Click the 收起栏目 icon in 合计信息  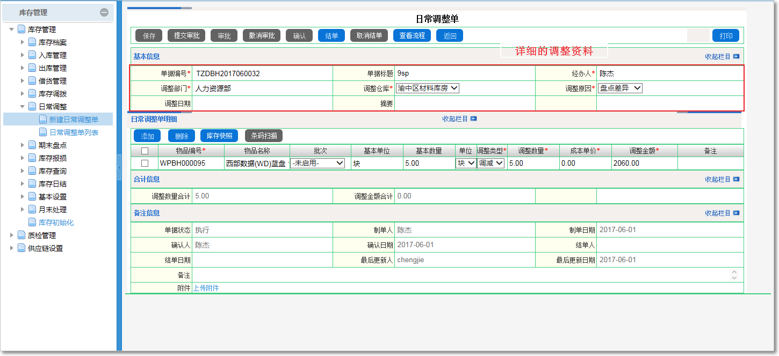(736, 180)
